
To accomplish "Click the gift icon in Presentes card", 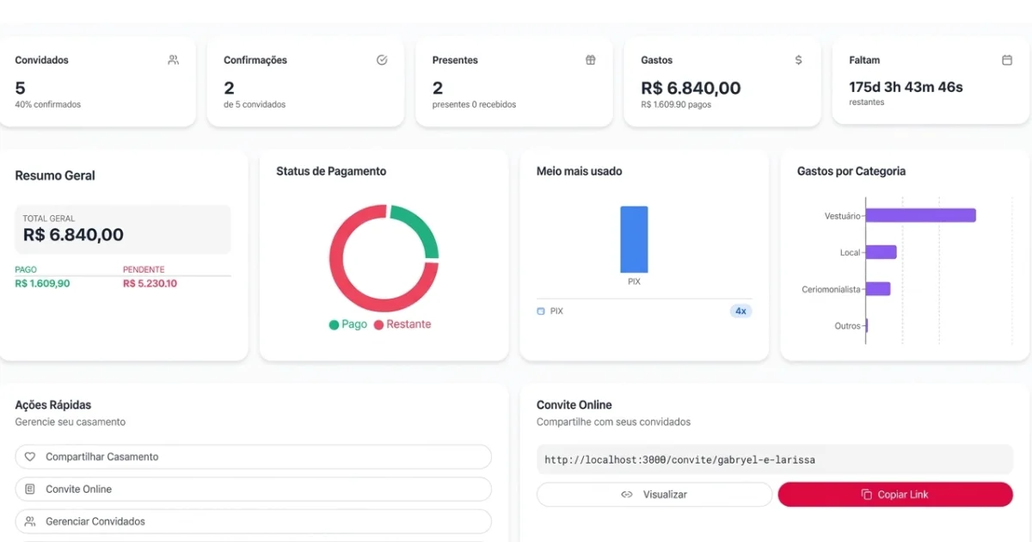I will [x=591, y=60].
